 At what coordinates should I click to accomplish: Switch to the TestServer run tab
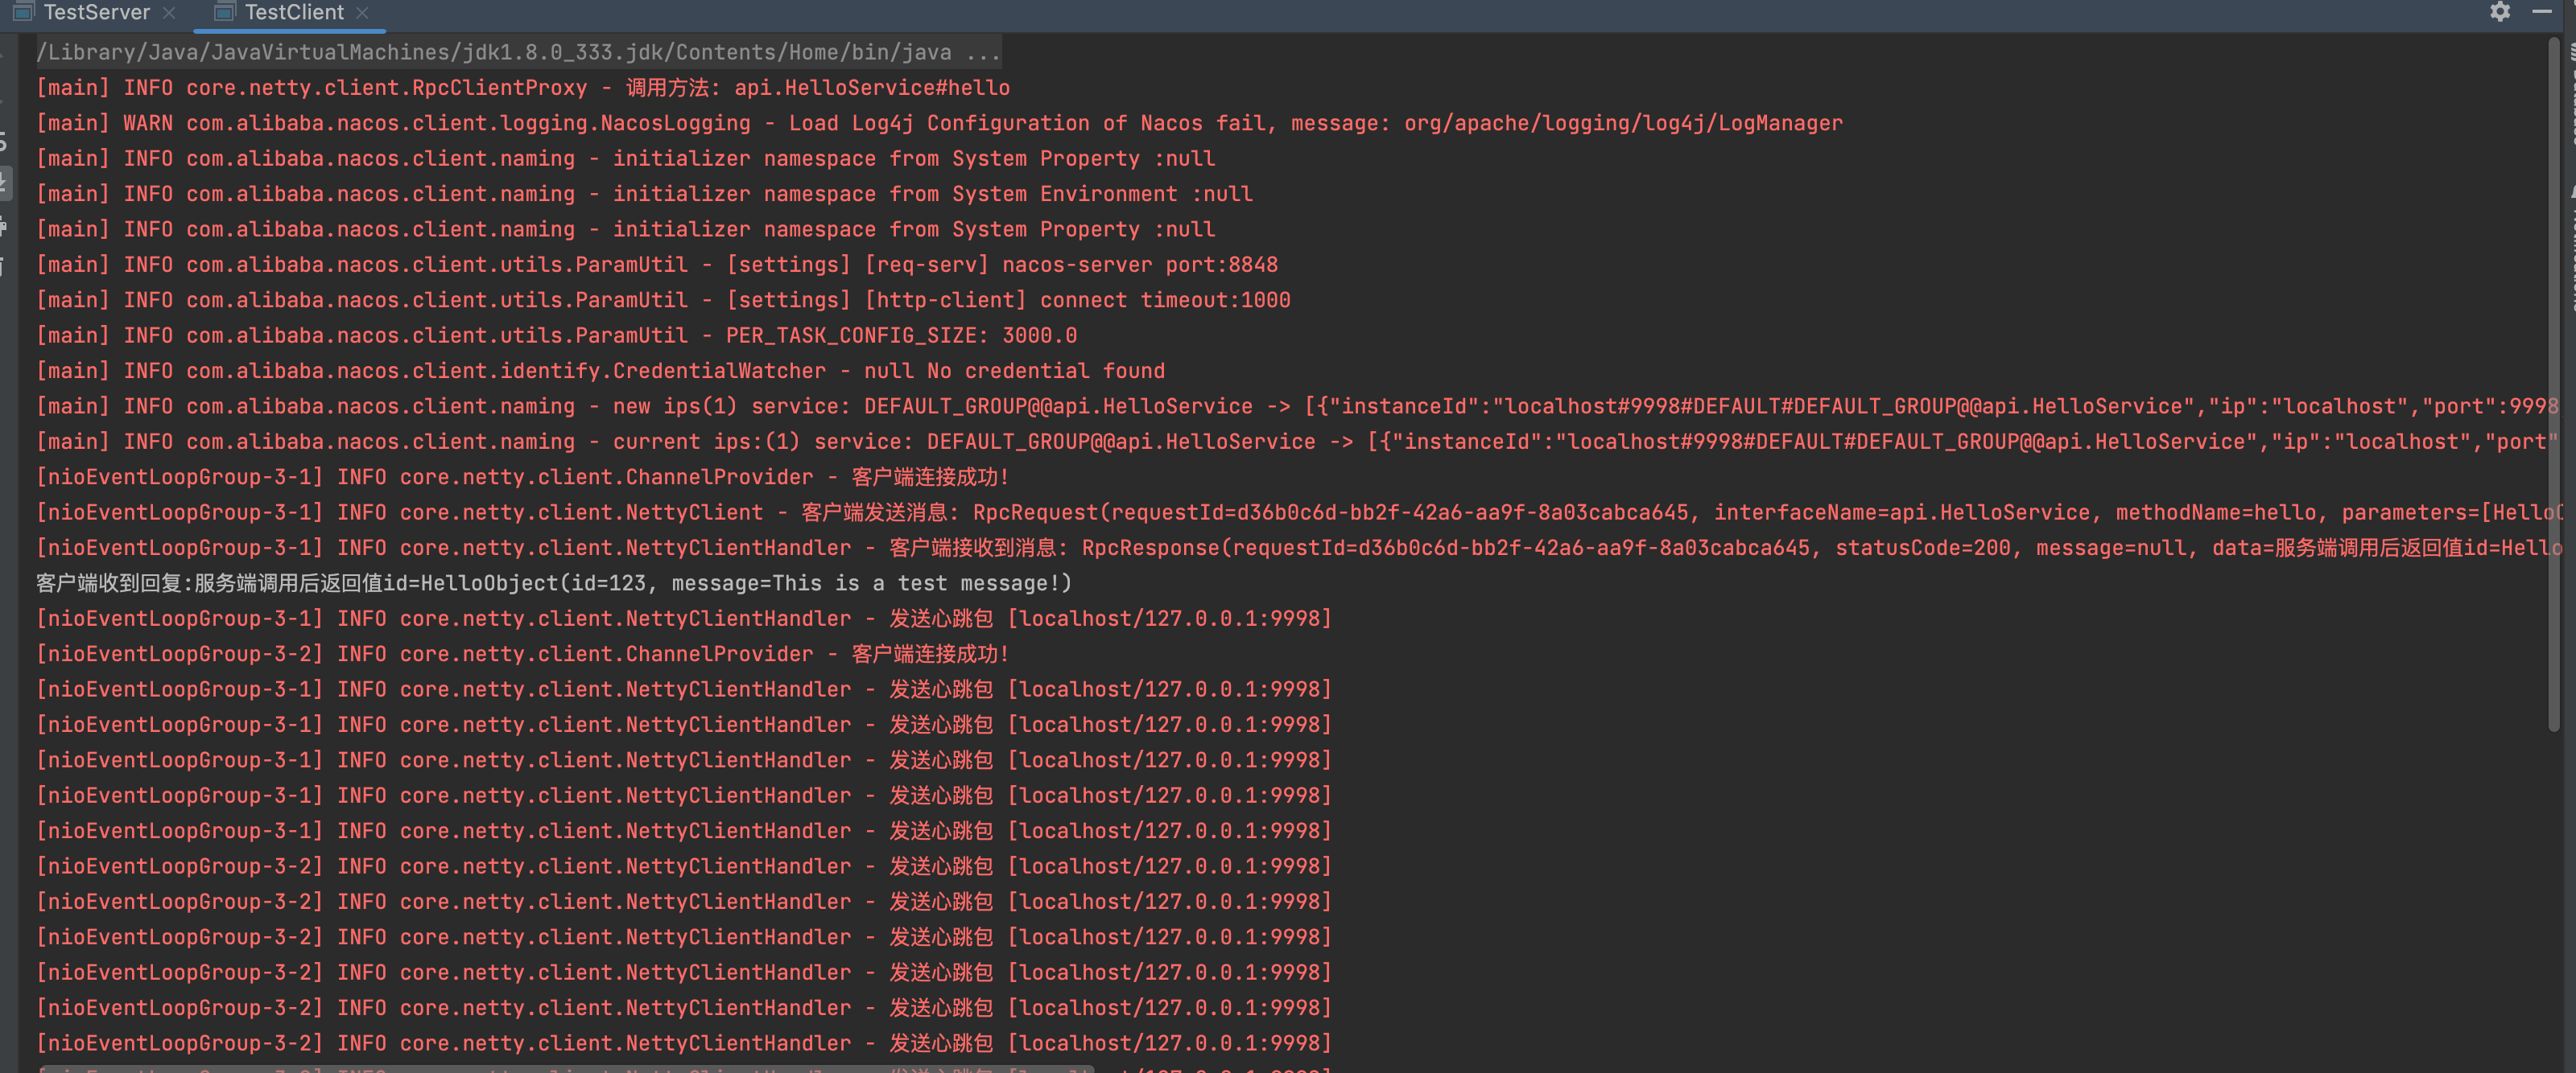click(96, 12)
